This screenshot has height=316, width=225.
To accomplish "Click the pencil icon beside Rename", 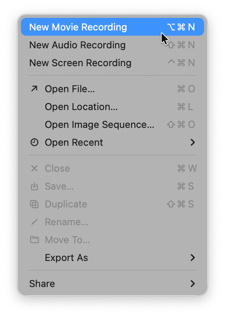I will pos(34,222).
